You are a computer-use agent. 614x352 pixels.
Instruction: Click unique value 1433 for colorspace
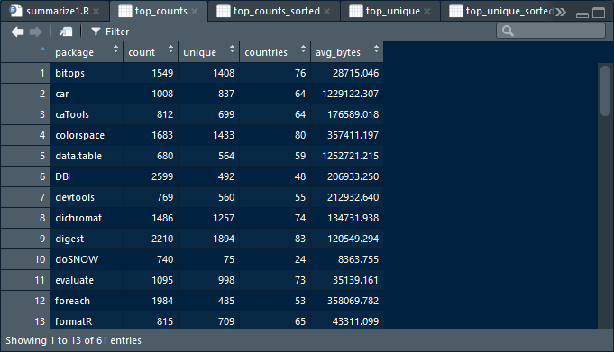224,135
